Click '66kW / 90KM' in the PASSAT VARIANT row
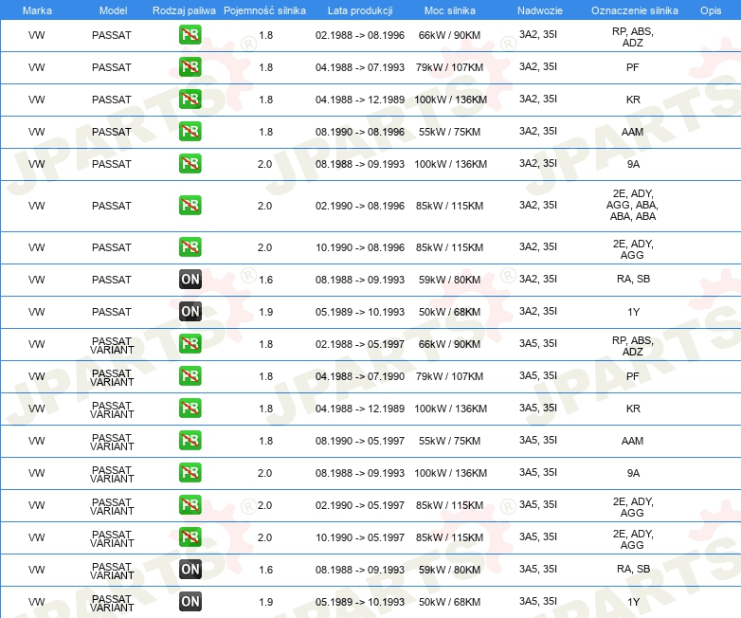This screenshot has height=618, width=741. (x=449, y=344)
